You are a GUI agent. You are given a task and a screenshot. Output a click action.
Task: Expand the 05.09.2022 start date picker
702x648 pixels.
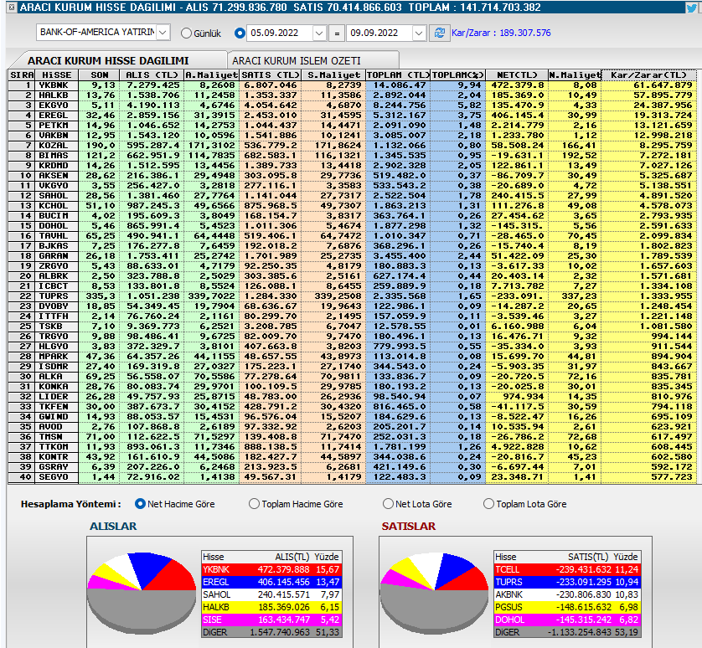click(x=319, y=33)
